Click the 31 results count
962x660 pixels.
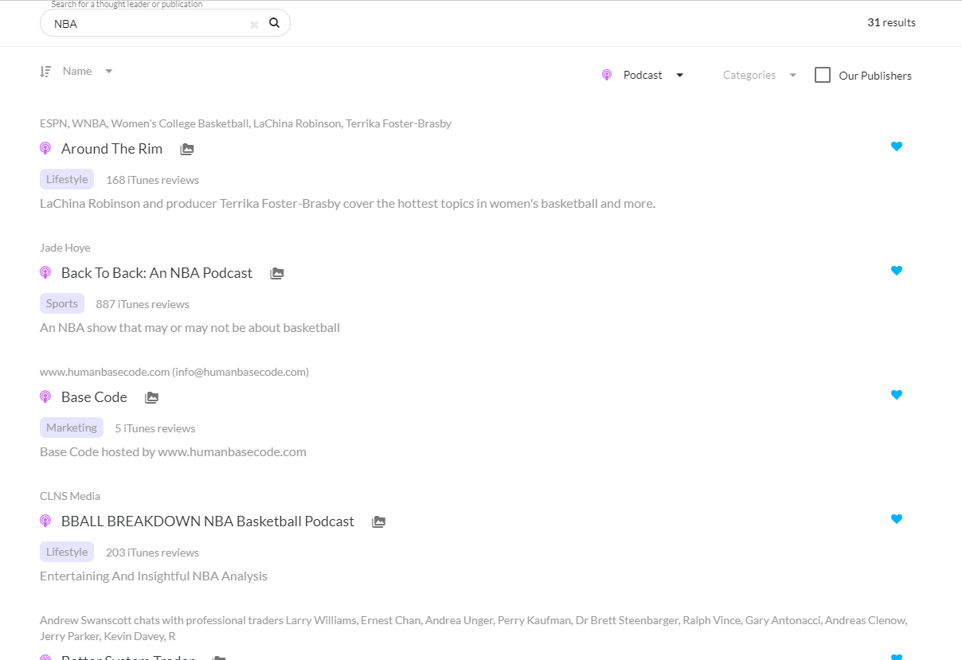pos(891,22)
